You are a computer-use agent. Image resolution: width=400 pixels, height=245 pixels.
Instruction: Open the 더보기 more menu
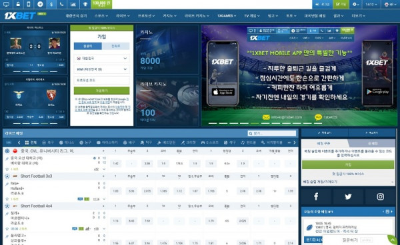[x=358, y=16]
